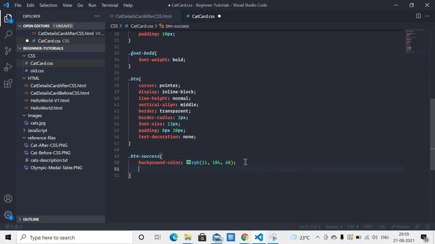This screenshot has height=244, width=435.
Task: Click the errors and warnings status indicator
Action: tap(14, 226)
